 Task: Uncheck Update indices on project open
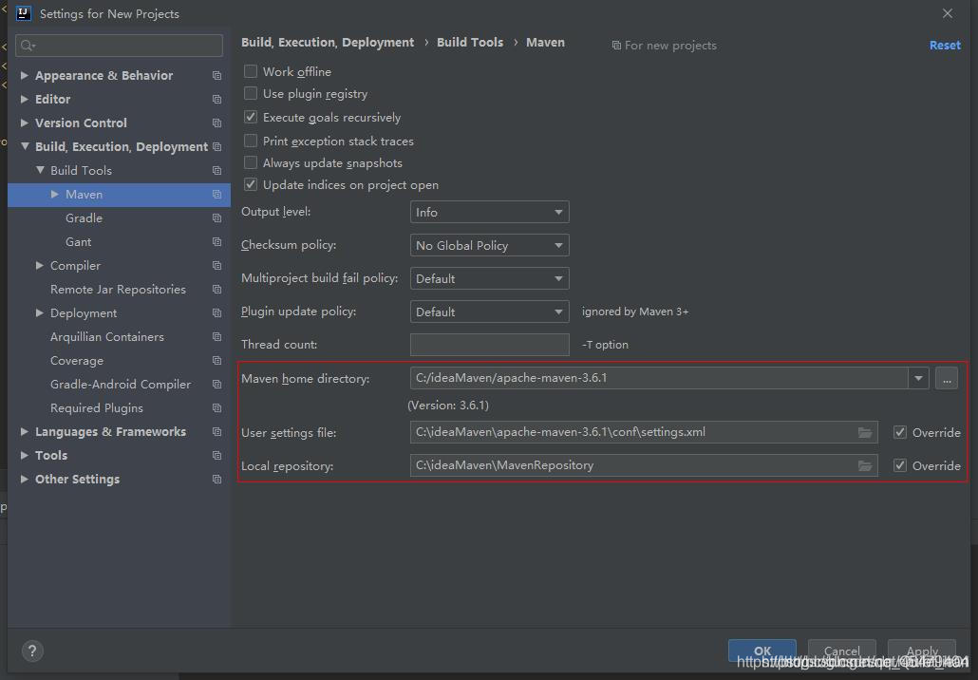point(251,184)
